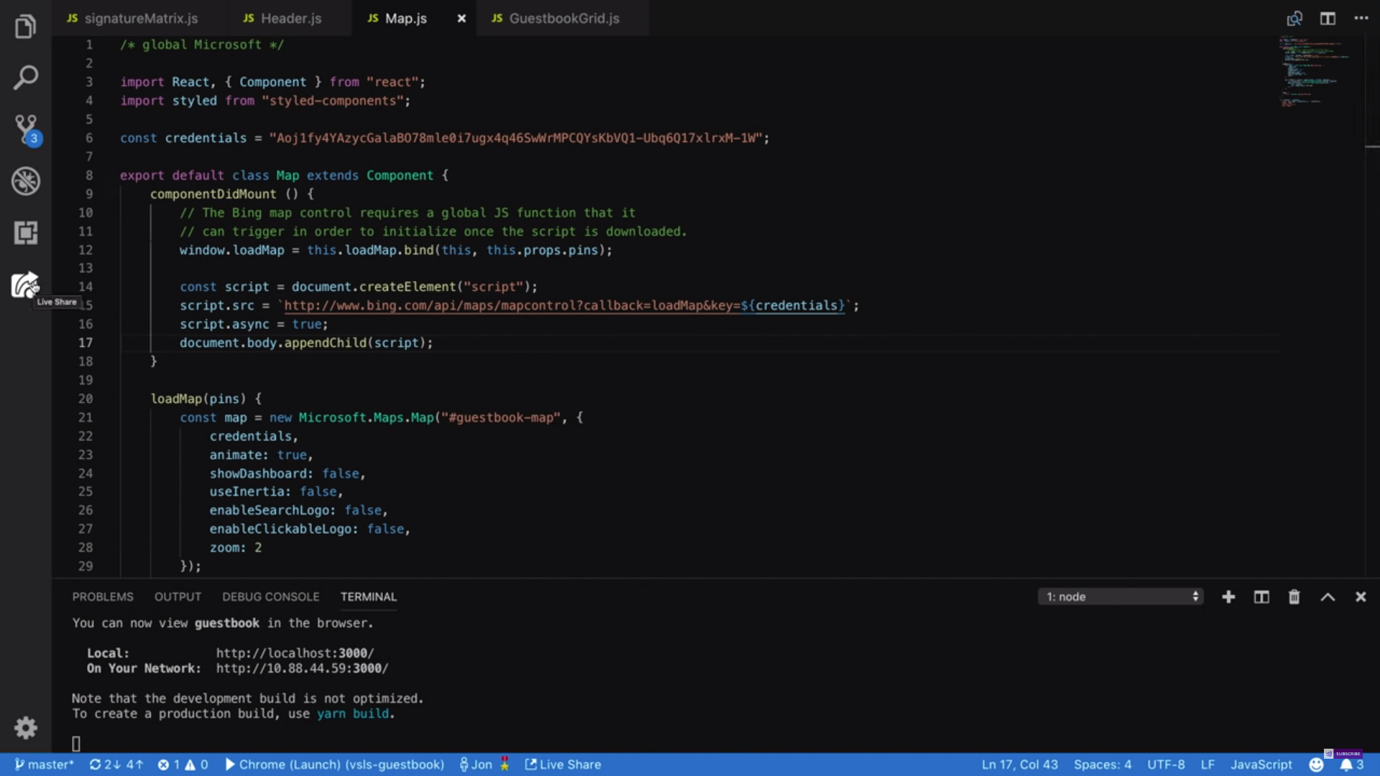This screenshot has width=1380, height=776.
Task: Open the '1: node' terminal dropdown
Action: tap(1121, 597)
